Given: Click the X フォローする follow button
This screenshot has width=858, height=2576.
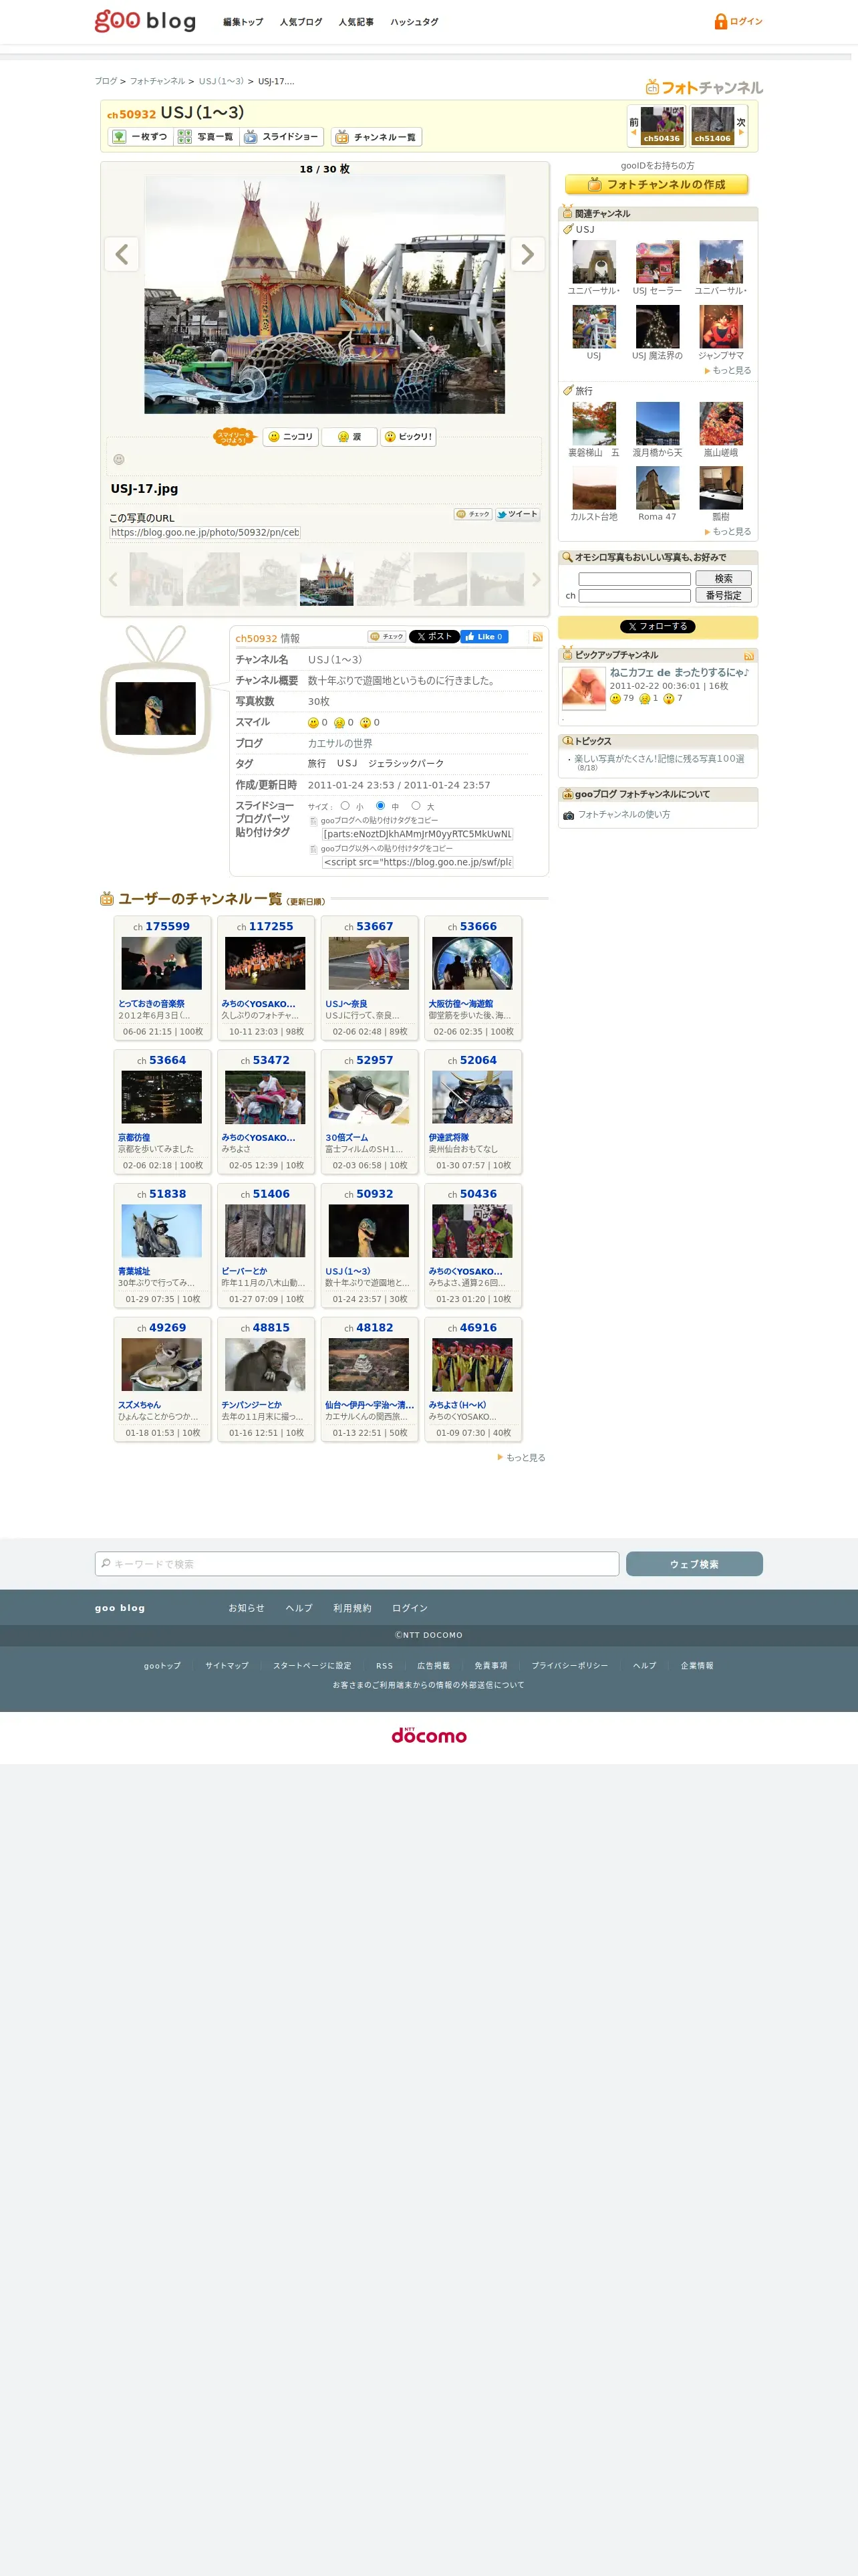Looking at the screenshot, I should click(658, 627).
